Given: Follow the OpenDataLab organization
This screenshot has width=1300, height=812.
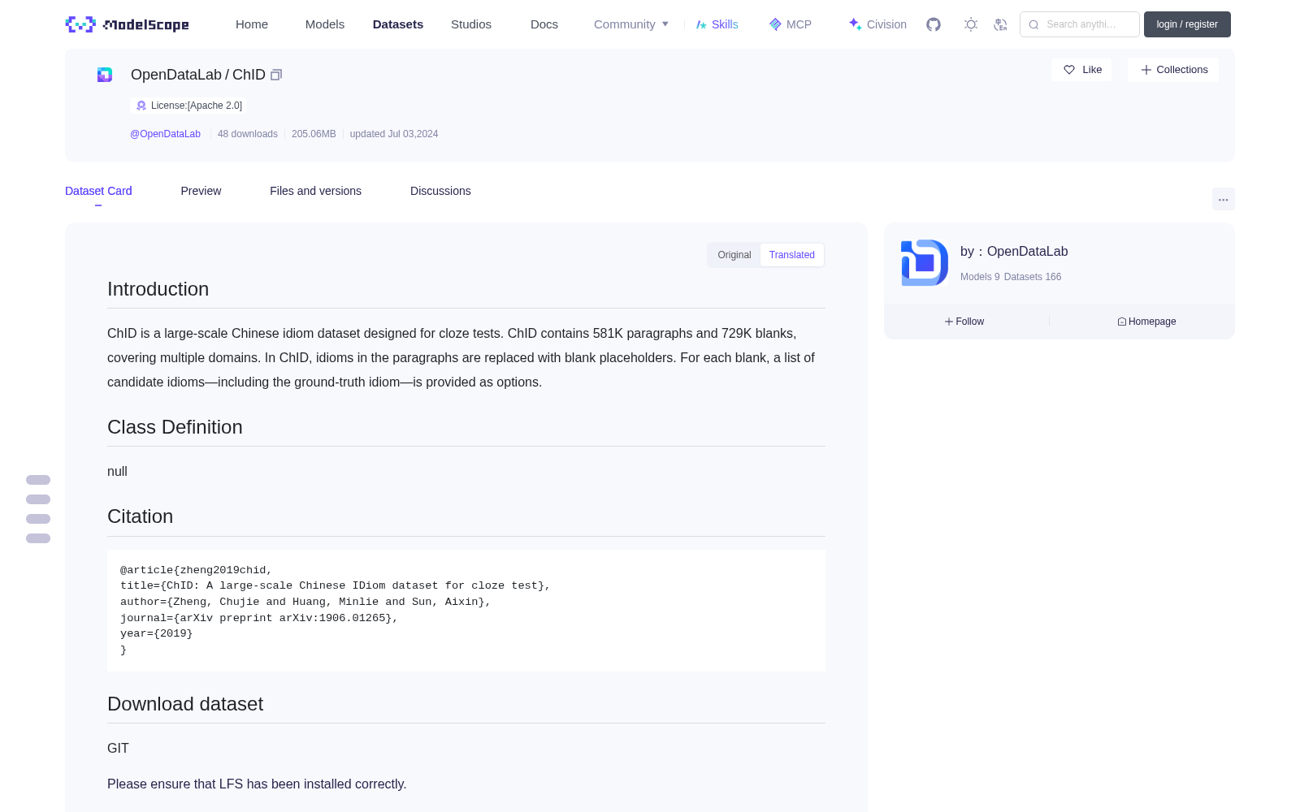Looking at the screenshot, I should tap(964, 322).
